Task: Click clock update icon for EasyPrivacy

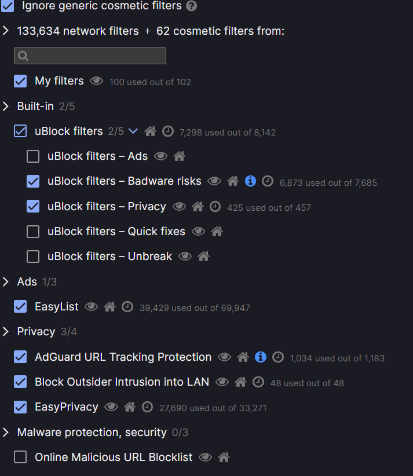Action: click(148, 407)
